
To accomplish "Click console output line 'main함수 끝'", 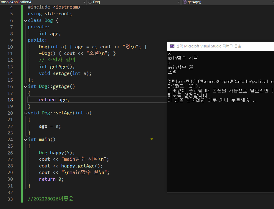I will (180, 67).
